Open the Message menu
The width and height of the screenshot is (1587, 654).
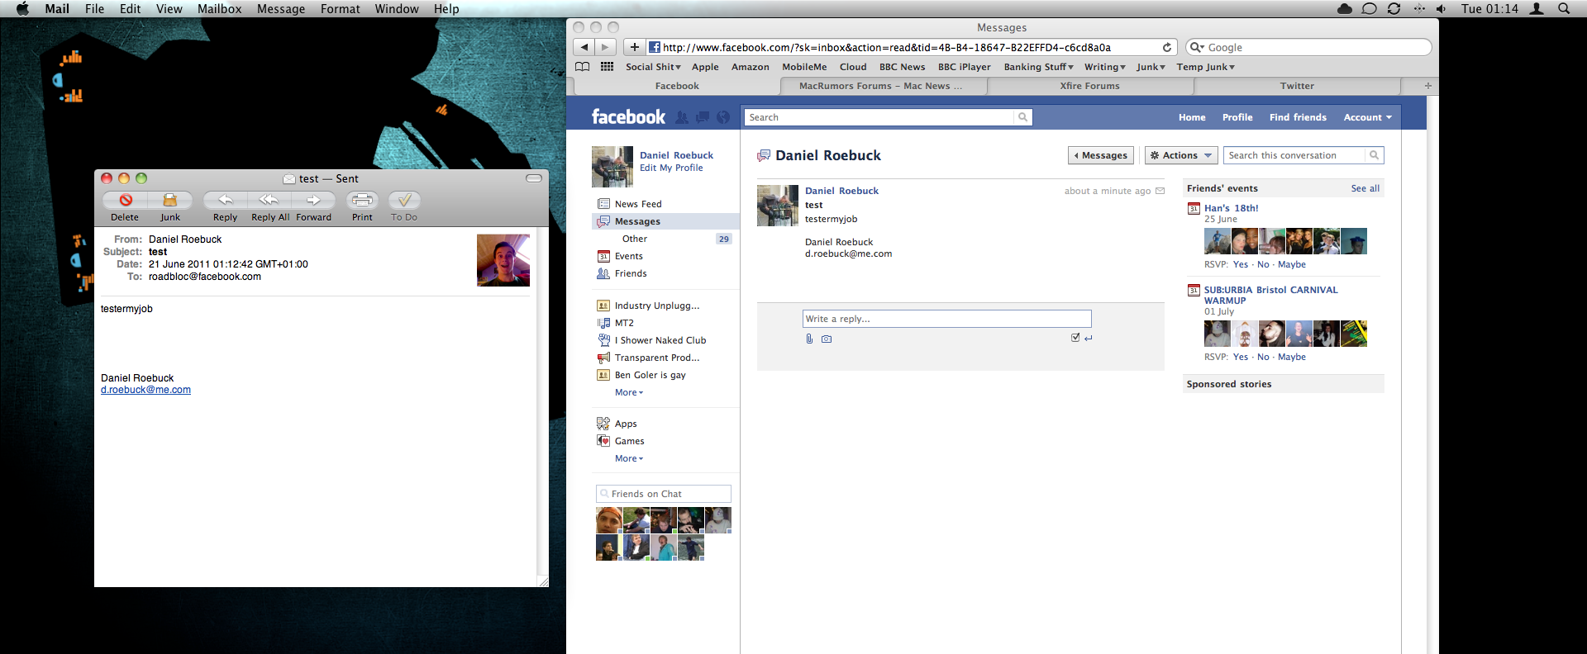coord(281,8)
